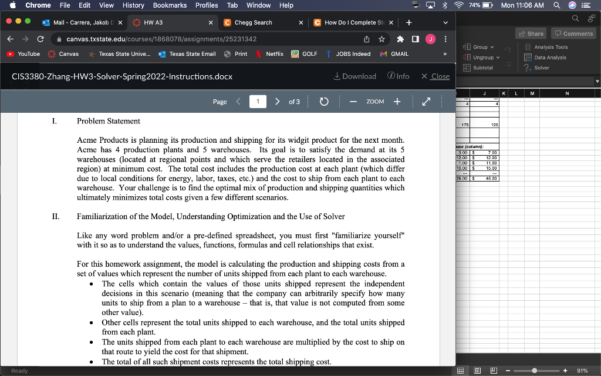Rotate the document with the rotate icon

[324, 101]
